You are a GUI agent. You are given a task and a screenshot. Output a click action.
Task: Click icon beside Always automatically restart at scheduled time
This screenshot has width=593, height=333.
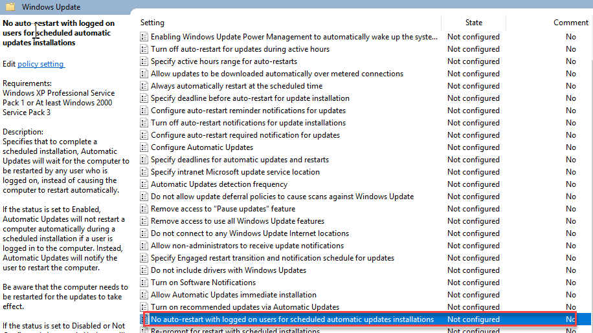144,86
